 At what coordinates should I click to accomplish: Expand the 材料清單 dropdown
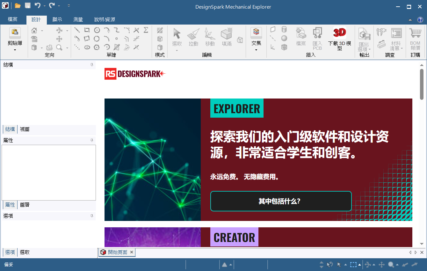point(402,48)
